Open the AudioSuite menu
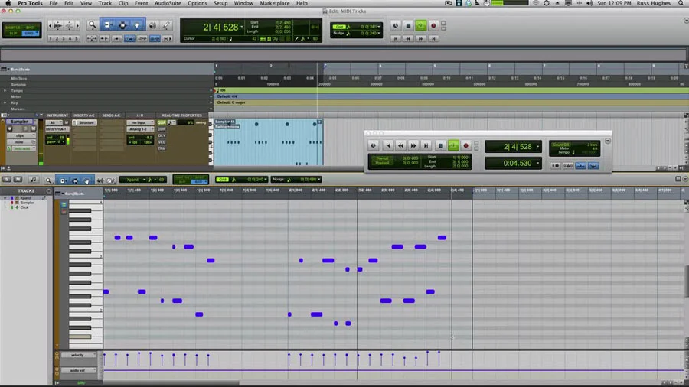This screenshot has width=689, height=387. point(168,3)
